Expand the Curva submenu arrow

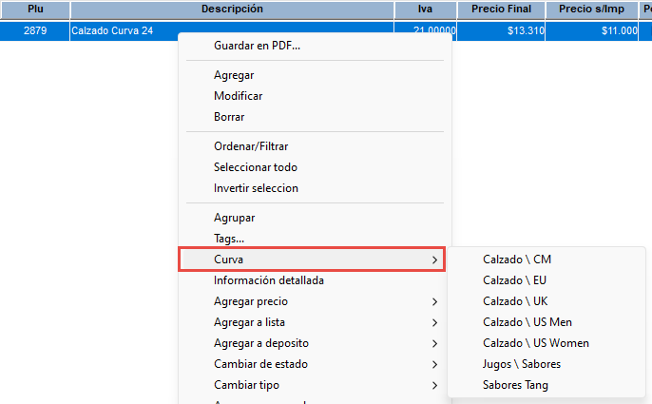pyautogui.click(x=434, y=260)
